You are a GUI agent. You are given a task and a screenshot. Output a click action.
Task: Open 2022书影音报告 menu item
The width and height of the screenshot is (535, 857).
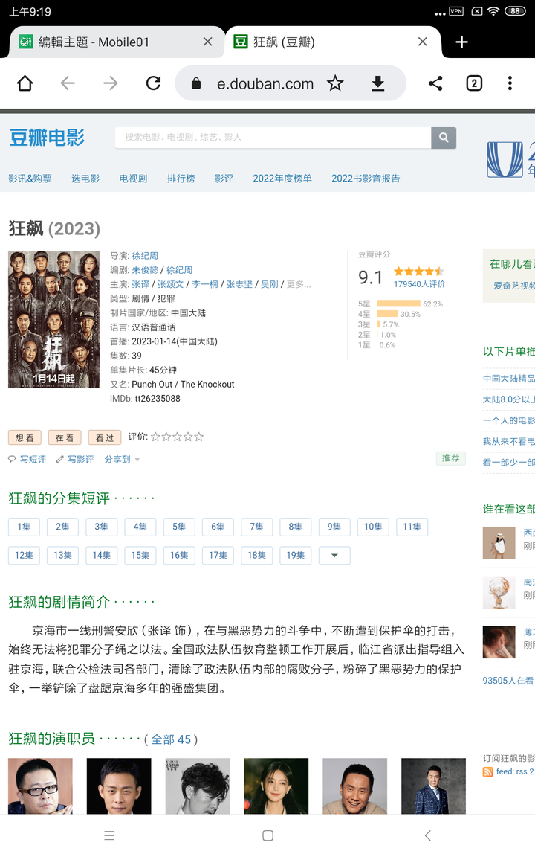[x=366, y=179]
